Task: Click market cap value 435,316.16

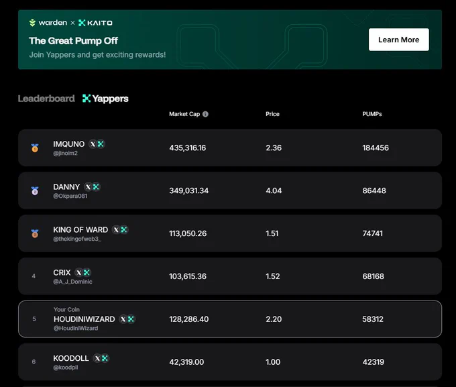Action: [188, 148]
